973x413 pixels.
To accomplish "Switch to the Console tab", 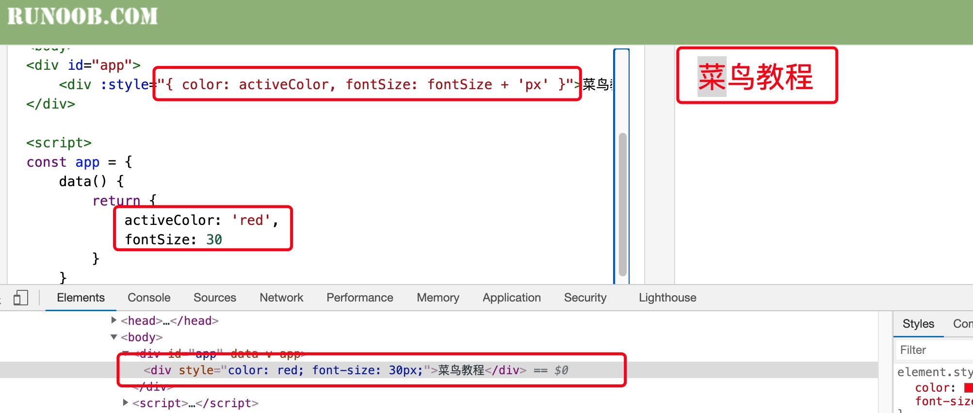I will 149,298.
